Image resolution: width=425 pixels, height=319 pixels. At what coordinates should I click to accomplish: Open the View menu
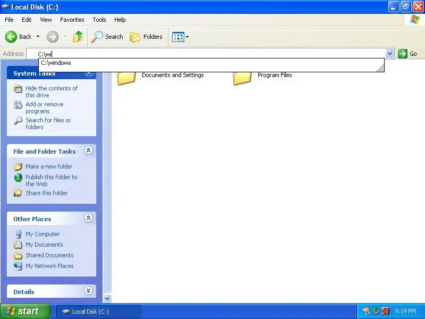tap(46, 20)
